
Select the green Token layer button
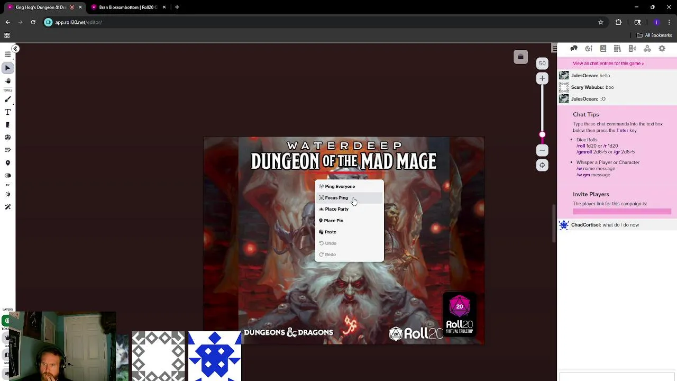pos(6,320)
